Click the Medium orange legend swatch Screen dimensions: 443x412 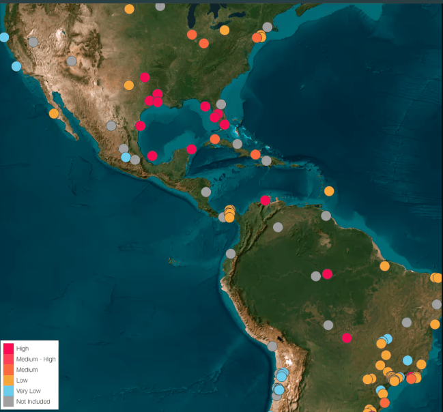[x=8, y=370]
